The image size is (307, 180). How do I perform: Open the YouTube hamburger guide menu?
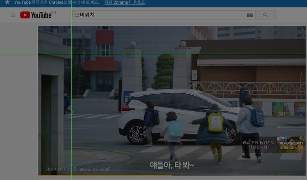[13, 15]
